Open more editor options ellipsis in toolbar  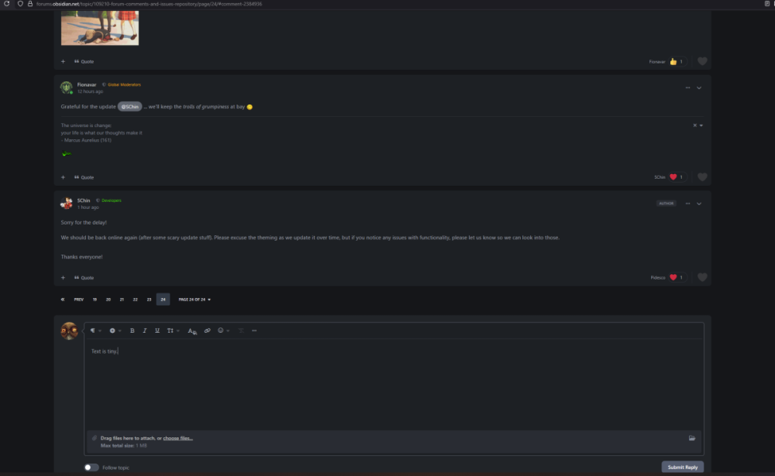coord(254,330)
